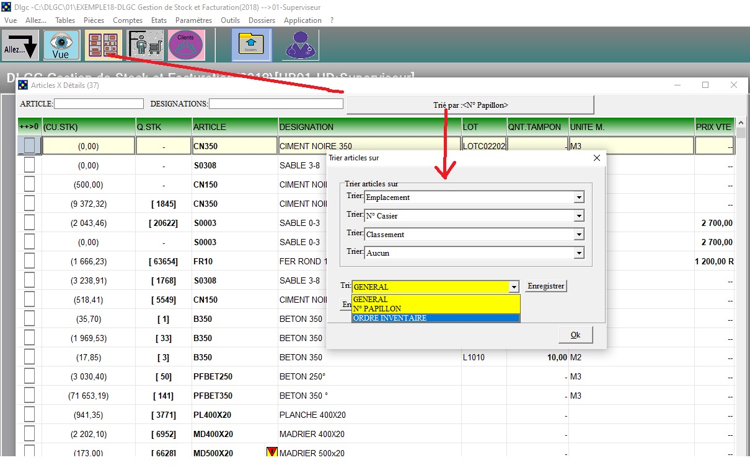Click the Allez arrow toolbar icon
The image size is (750, 468).
click(20, 46)
